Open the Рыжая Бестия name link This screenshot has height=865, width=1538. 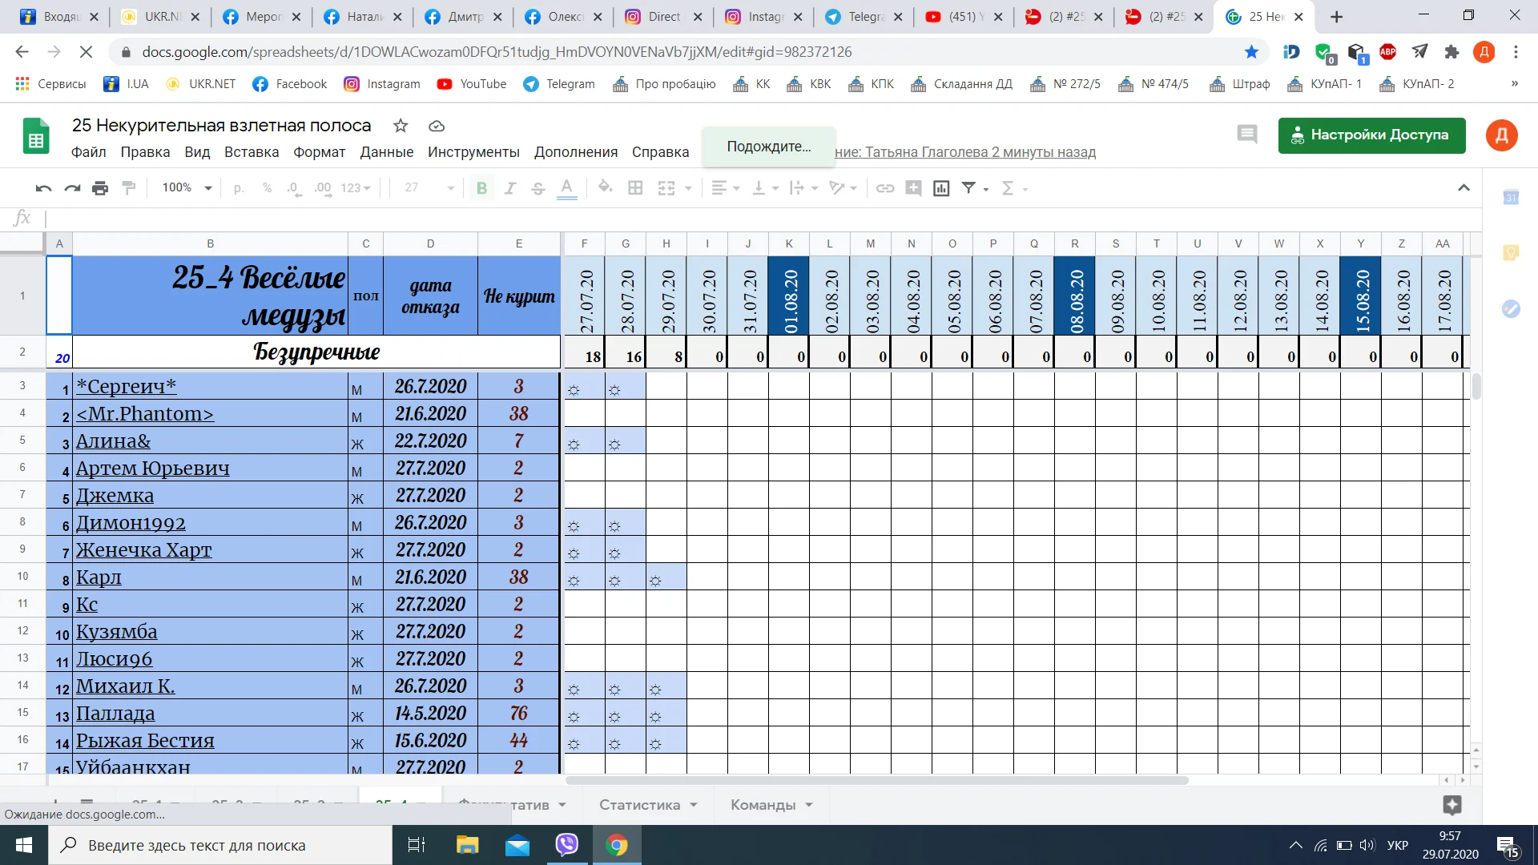145,741
